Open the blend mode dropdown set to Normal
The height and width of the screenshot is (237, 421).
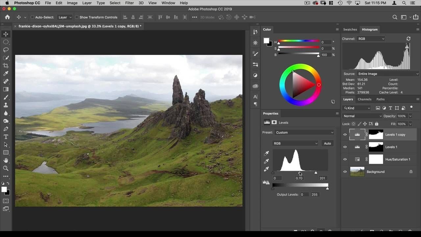[x=362, y=116]
